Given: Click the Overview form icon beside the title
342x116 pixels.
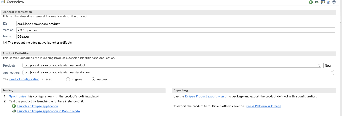Looking at the screenshot, I should point(3,2).
